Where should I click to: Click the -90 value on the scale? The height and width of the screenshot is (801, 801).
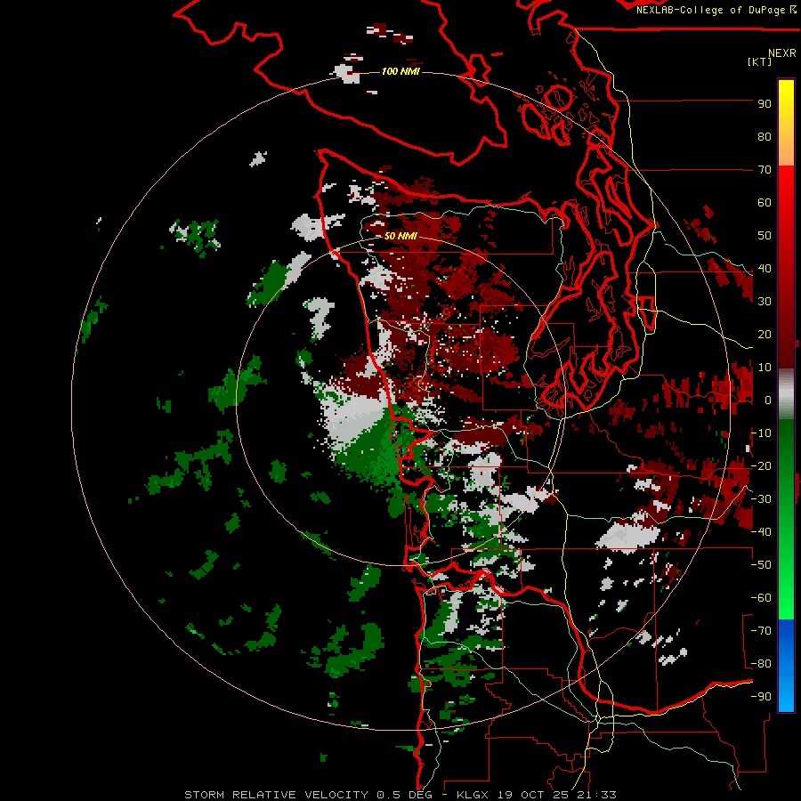click(761, 697)
